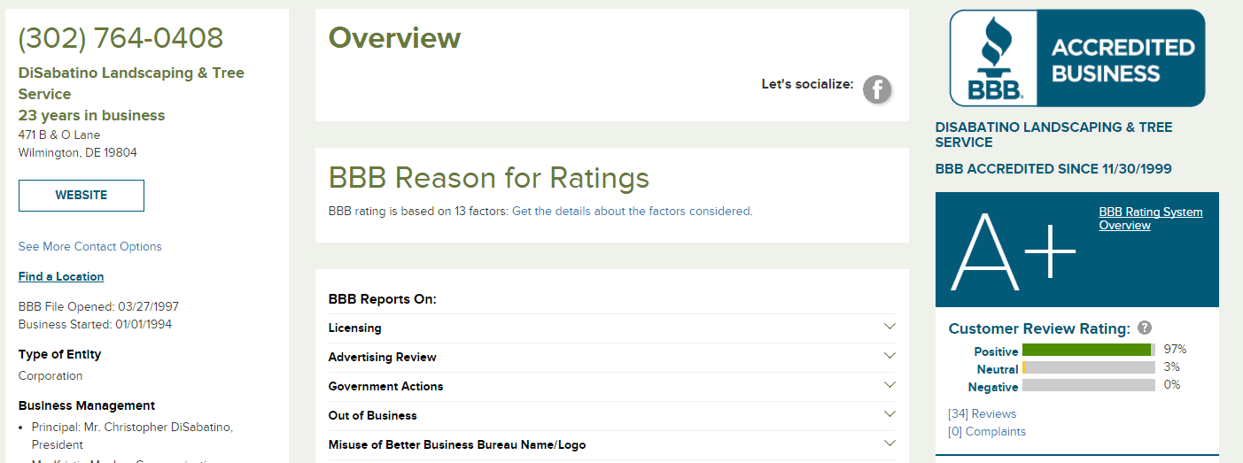Click the Type of Entity heading
This screenshot has width=1243, height=463.
click(x=60, y=354)
